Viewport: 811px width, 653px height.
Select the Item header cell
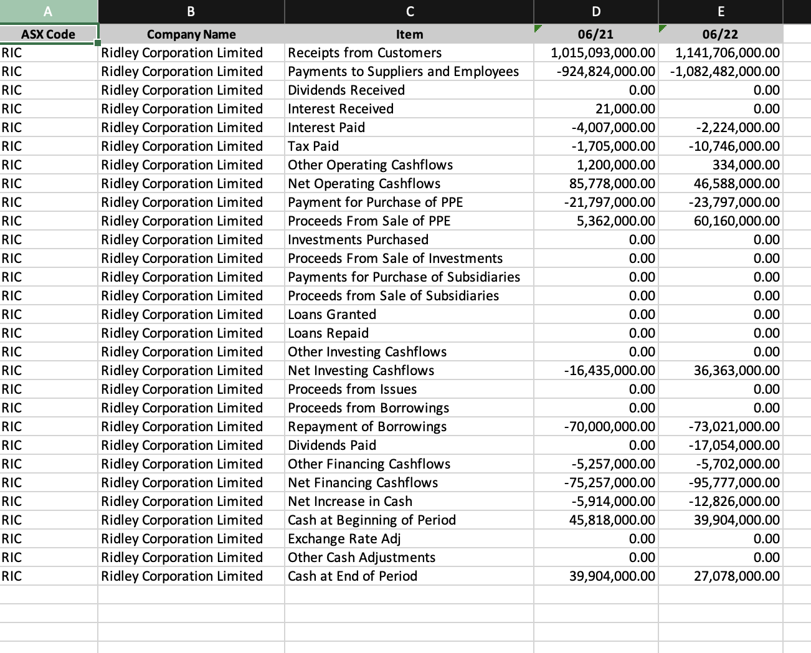(x=409, y=34)
